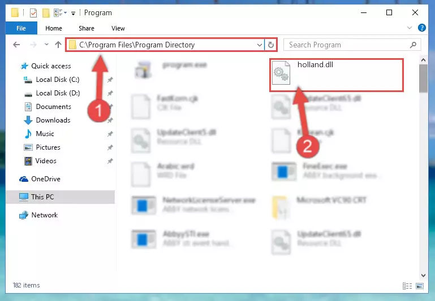The height and width of the screenshot is (301, 435).
Task: Unpin Local Disk (C:) via pin icon
Action: [110, 80]
